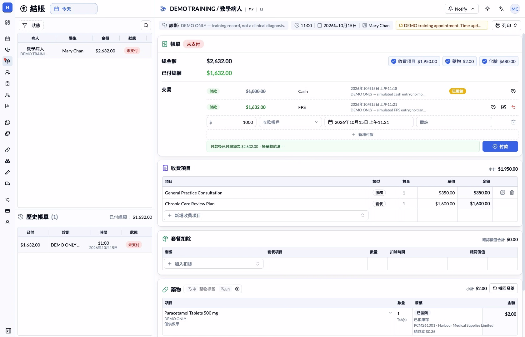Delete the new payment row trash icon
Screen dimensions: 525x337
pos(513,122)
